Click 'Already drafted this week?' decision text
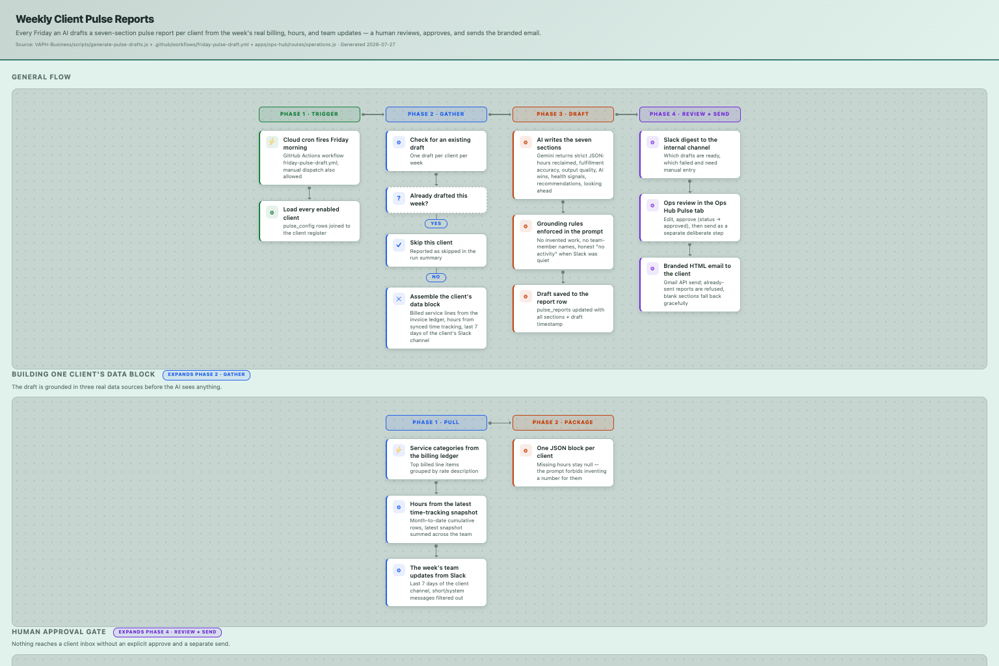The image size is (999, 666). pyautogui.click(x=439, y=200)
